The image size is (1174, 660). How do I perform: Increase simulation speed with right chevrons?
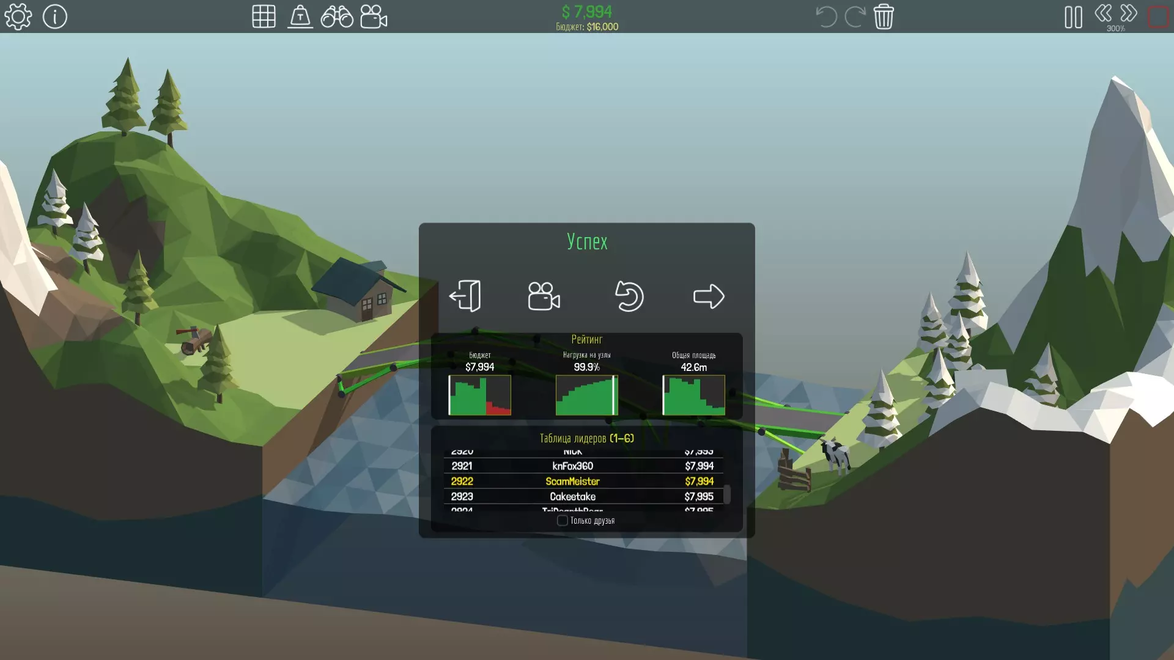coord(1129,13)
